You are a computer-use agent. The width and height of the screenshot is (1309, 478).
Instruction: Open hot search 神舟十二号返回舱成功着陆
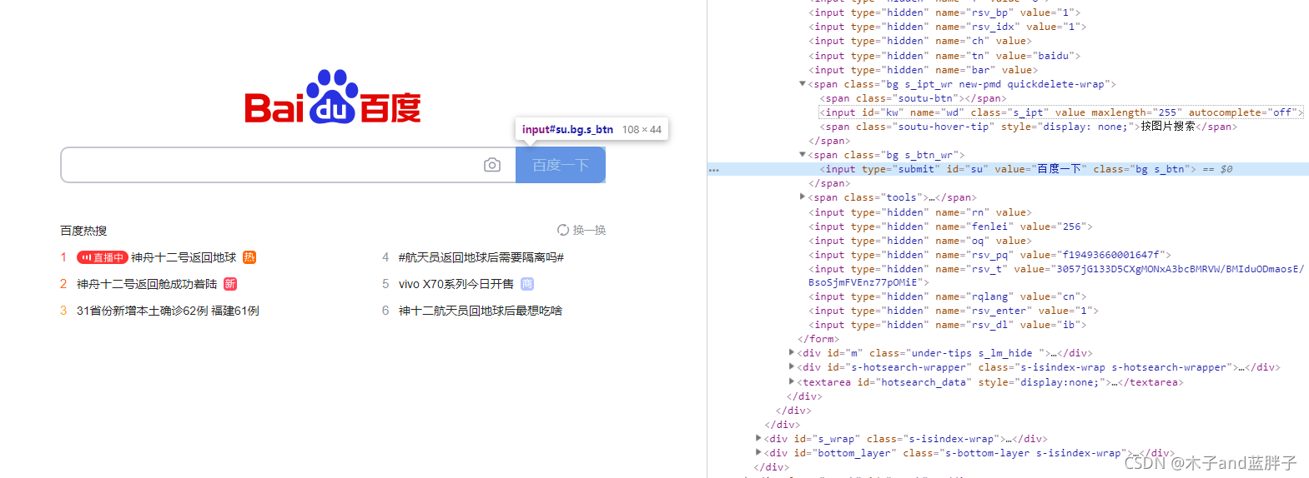(147, 284)
